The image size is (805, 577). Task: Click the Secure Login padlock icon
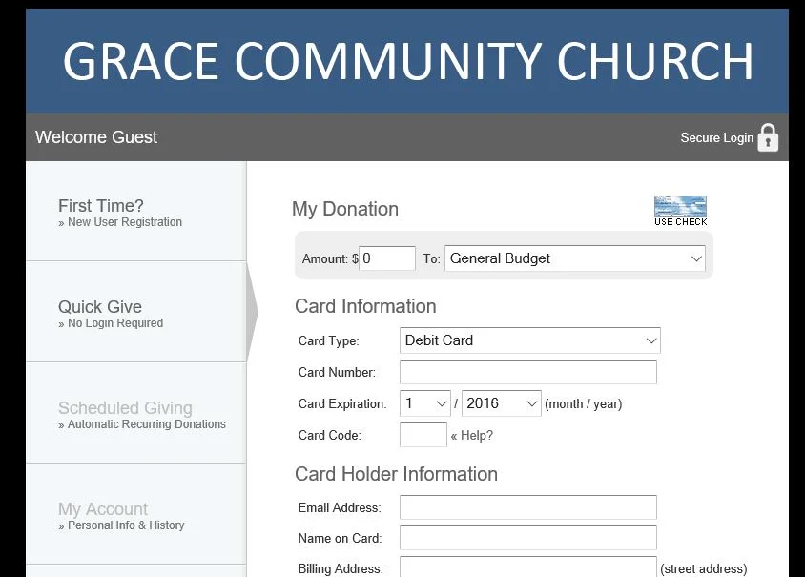point(768,137)
